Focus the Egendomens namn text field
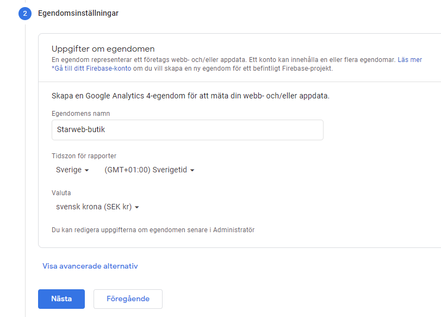Image resolution: width=441 pixels, height=317 pixels. [x=188, y=130]
